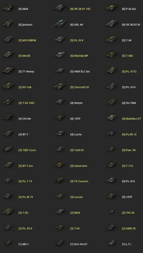This screenshot has width=143, height=253.
Task: Open the VK 28.01 105 link
Action: (80, 9)
